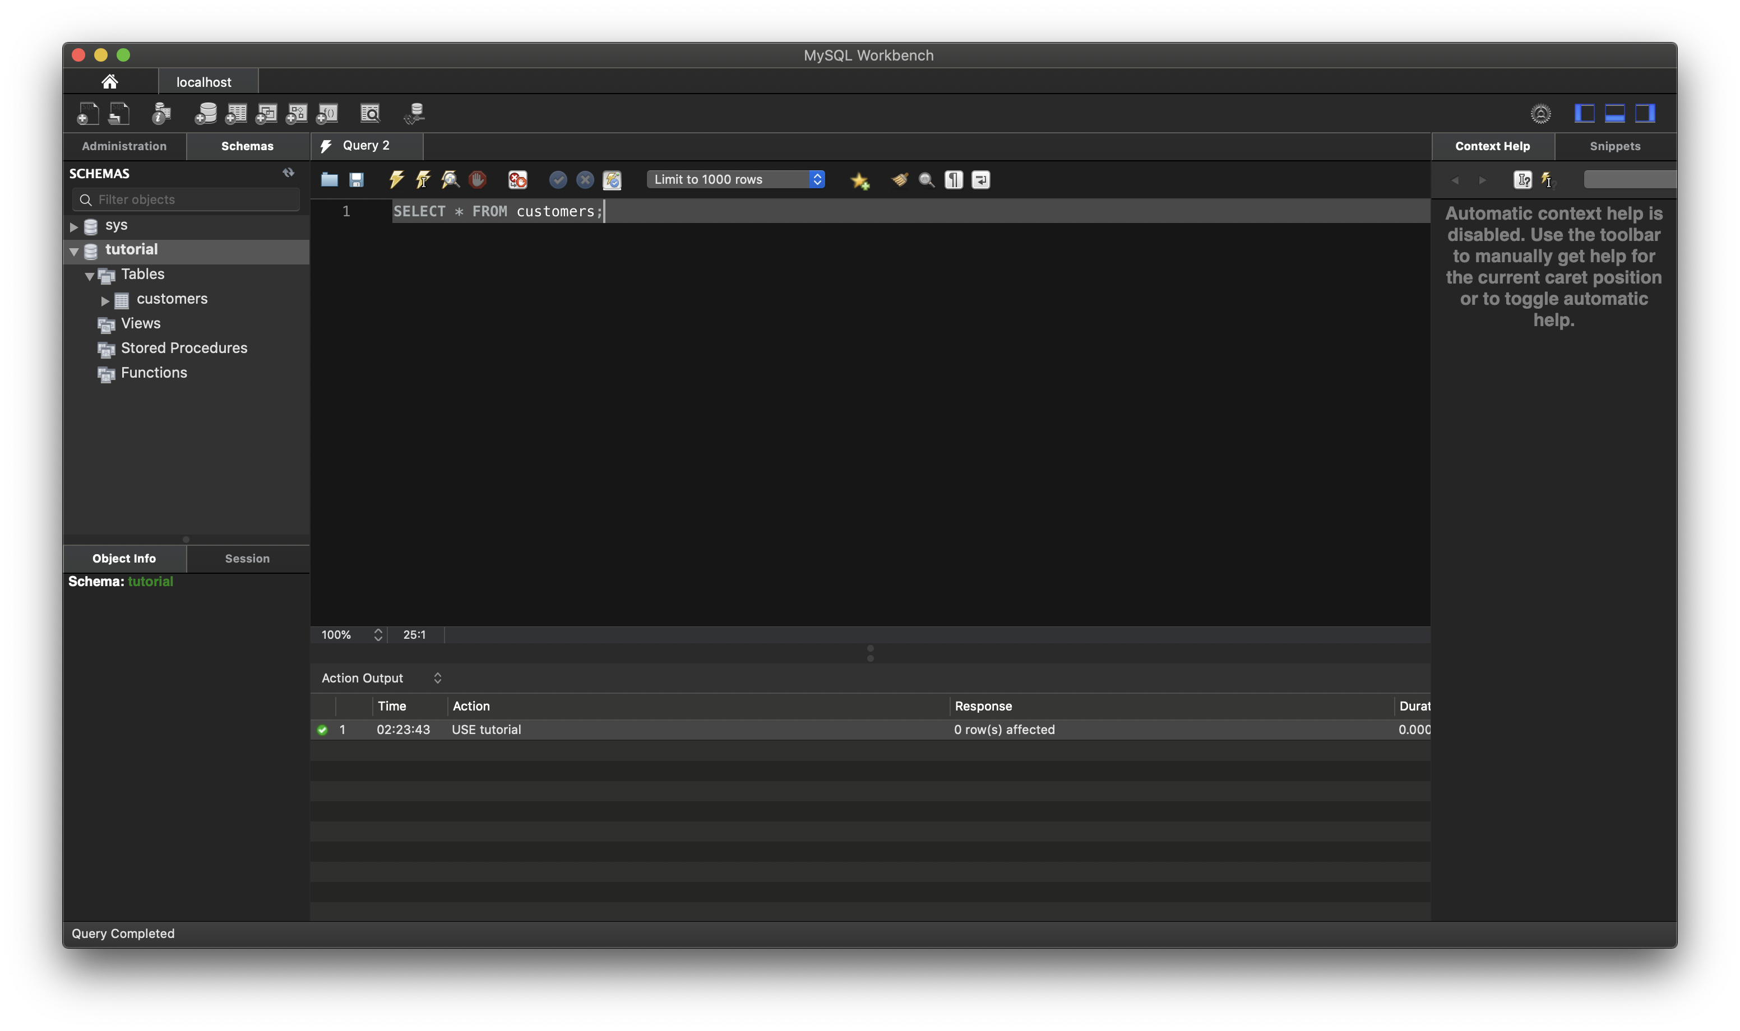Beautify the query with the broom icon
1740x1031 pixels.
coord(899,180)
